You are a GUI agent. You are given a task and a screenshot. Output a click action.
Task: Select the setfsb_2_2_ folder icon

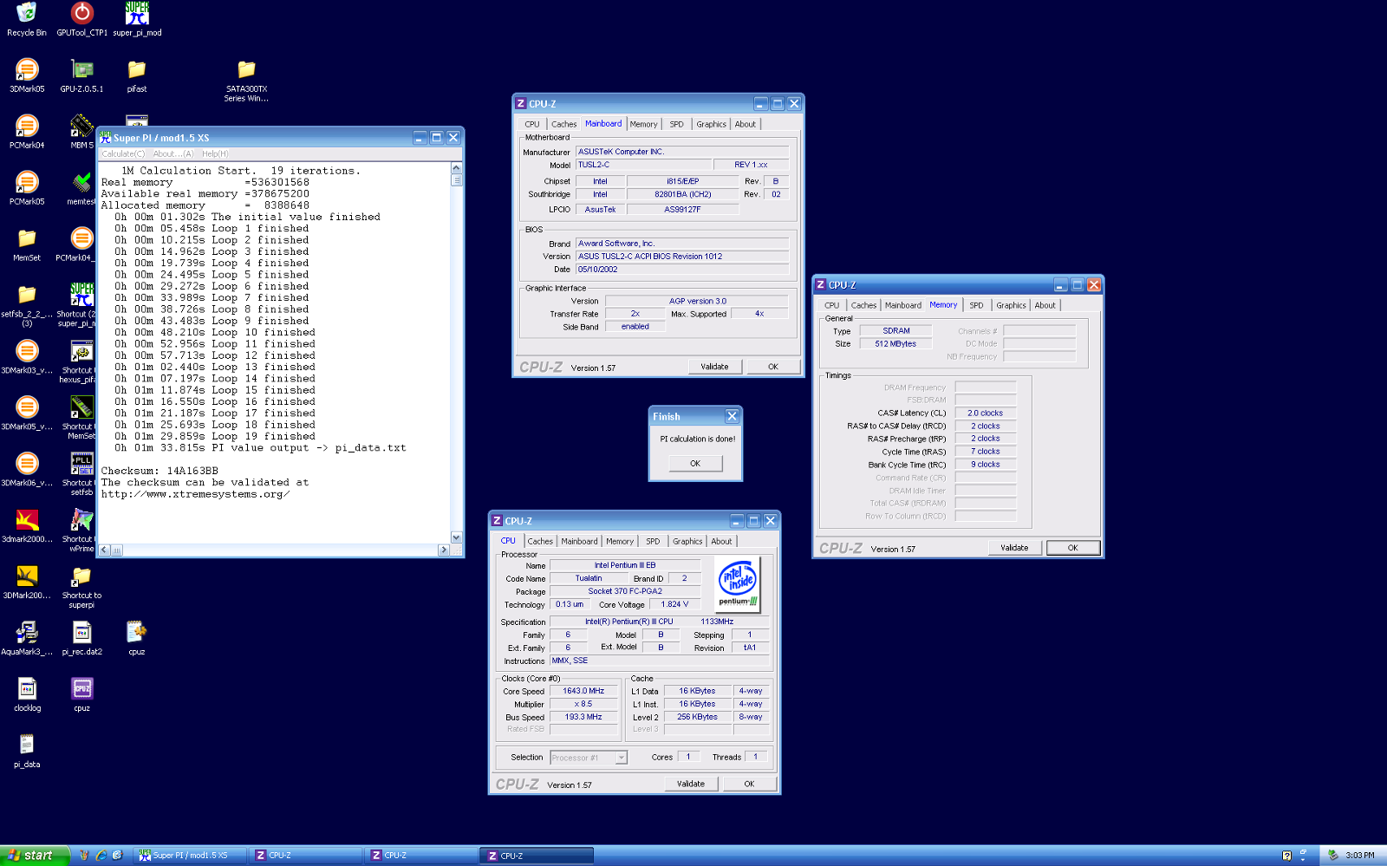click(x=27, y=305)
